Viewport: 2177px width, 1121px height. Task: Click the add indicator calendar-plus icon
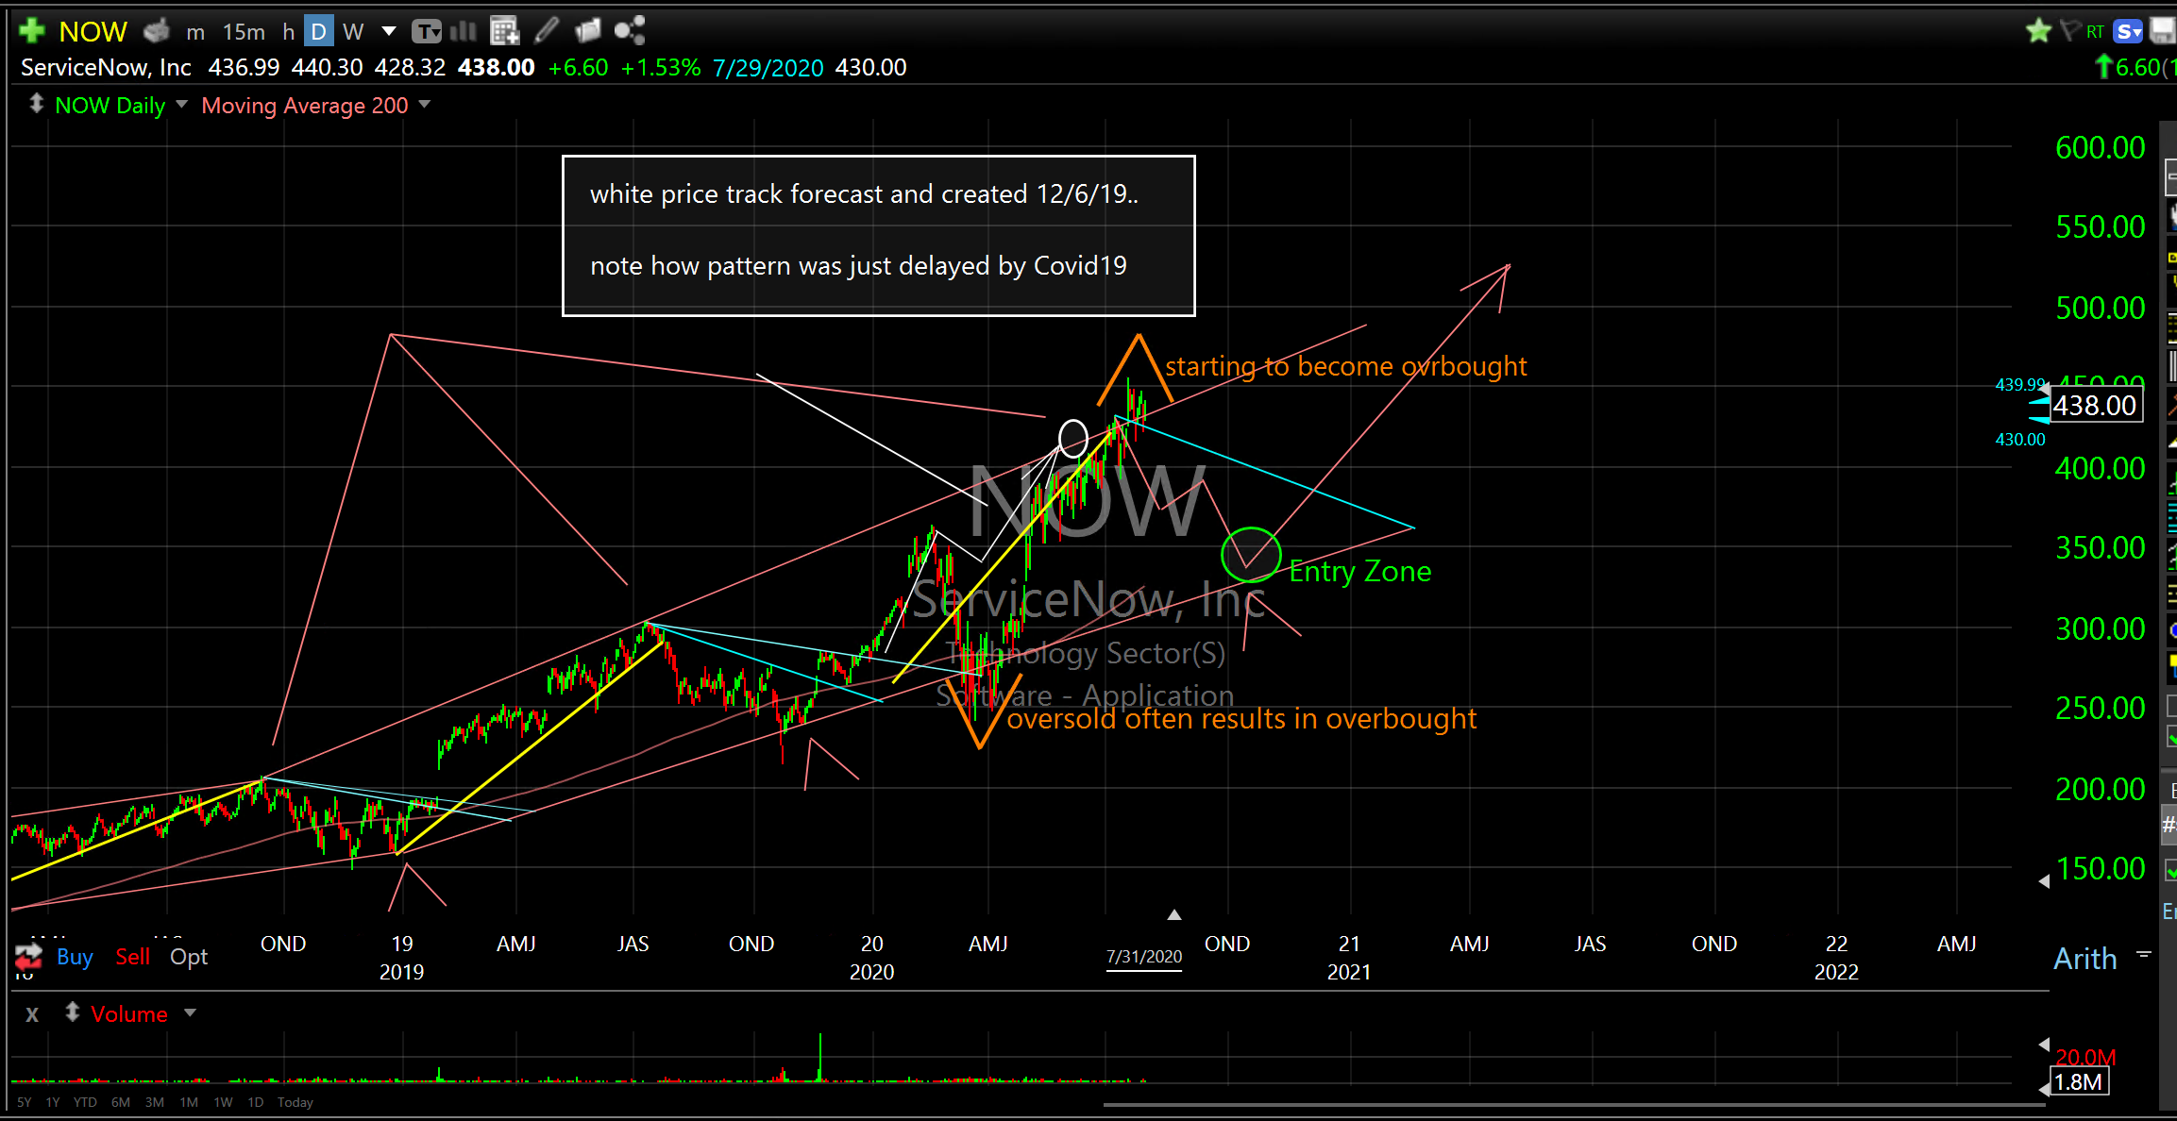point(505,31)
